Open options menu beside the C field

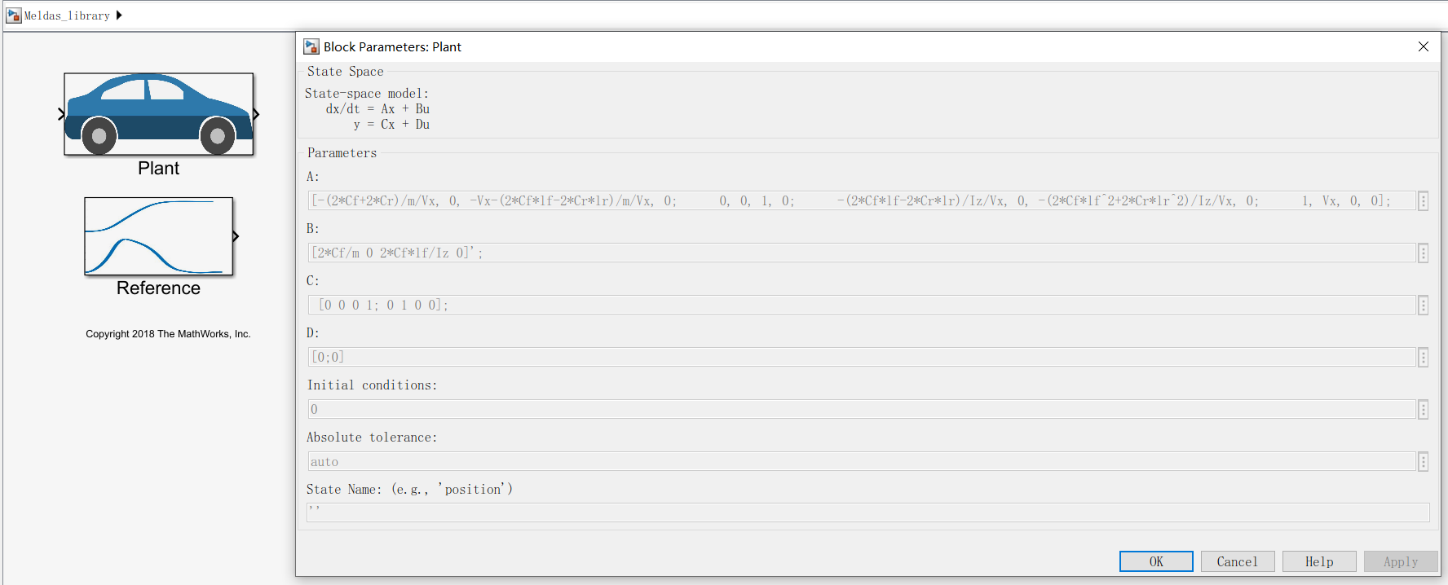[x=1424, y=305]
